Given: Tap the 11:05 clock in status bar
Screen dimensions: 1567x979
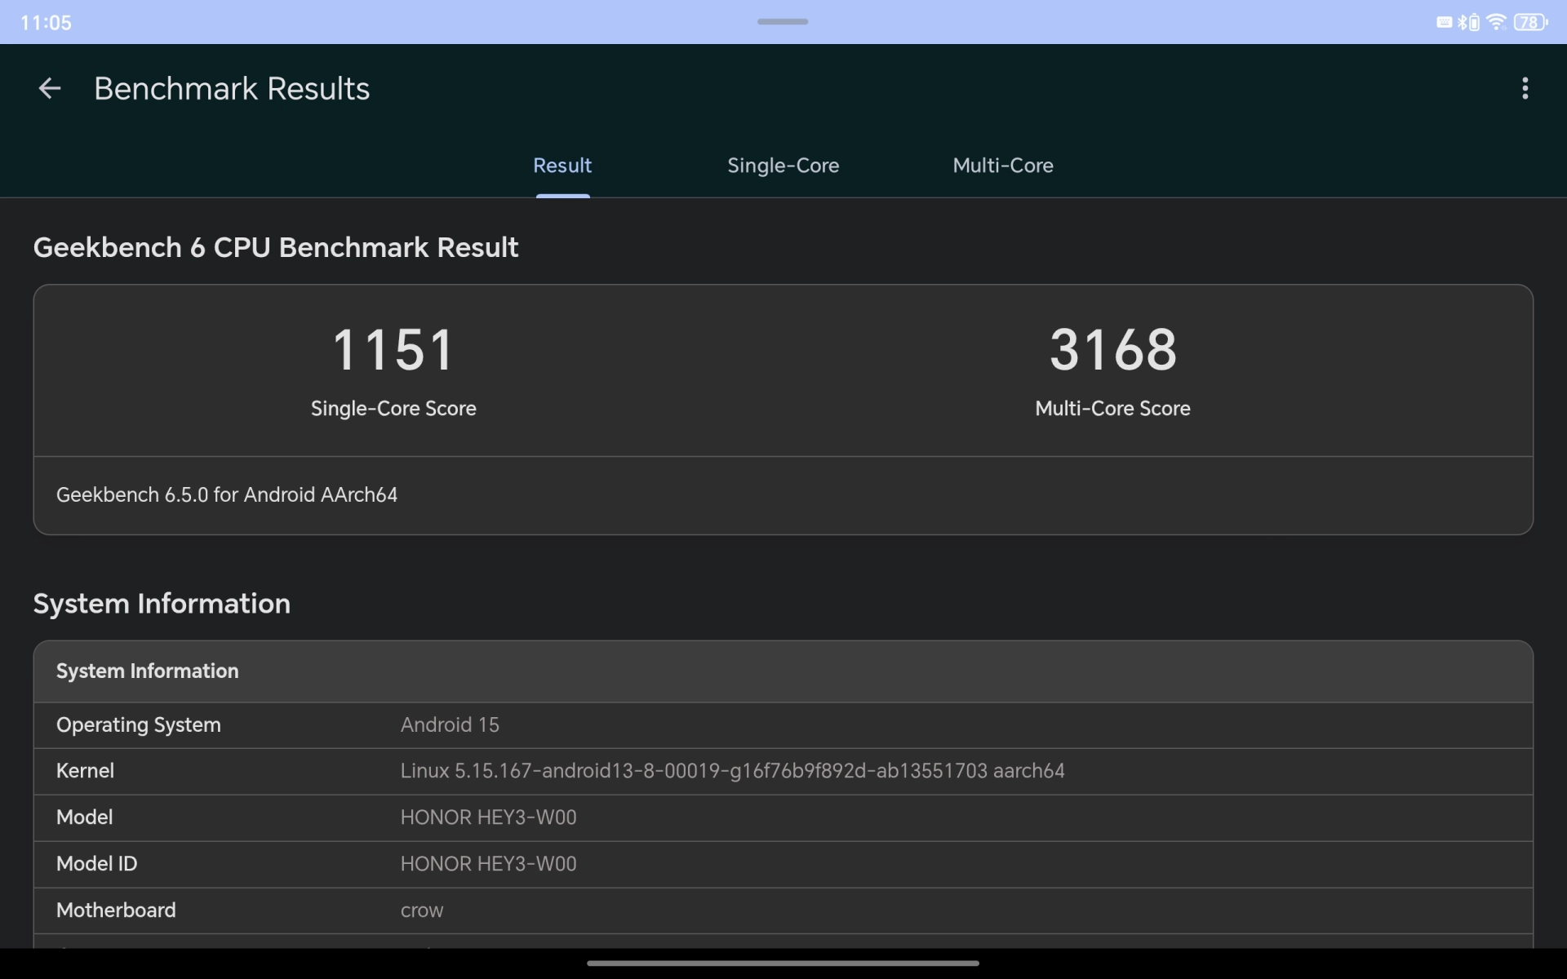Looking at the screenshot, I should (x=46, y=23).
